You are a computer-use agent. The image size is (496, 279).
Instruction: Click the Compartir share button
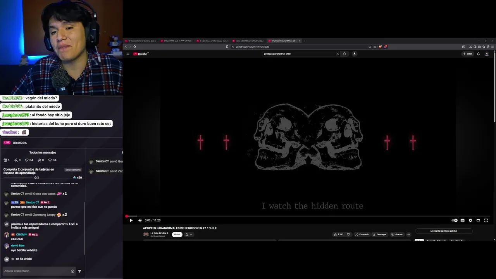pyautogui.click(x=362, y=234)
